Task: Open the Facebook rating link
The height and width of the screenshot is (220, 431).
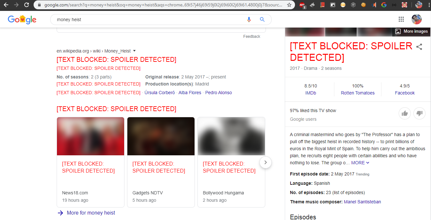Action: pos(405,93)
